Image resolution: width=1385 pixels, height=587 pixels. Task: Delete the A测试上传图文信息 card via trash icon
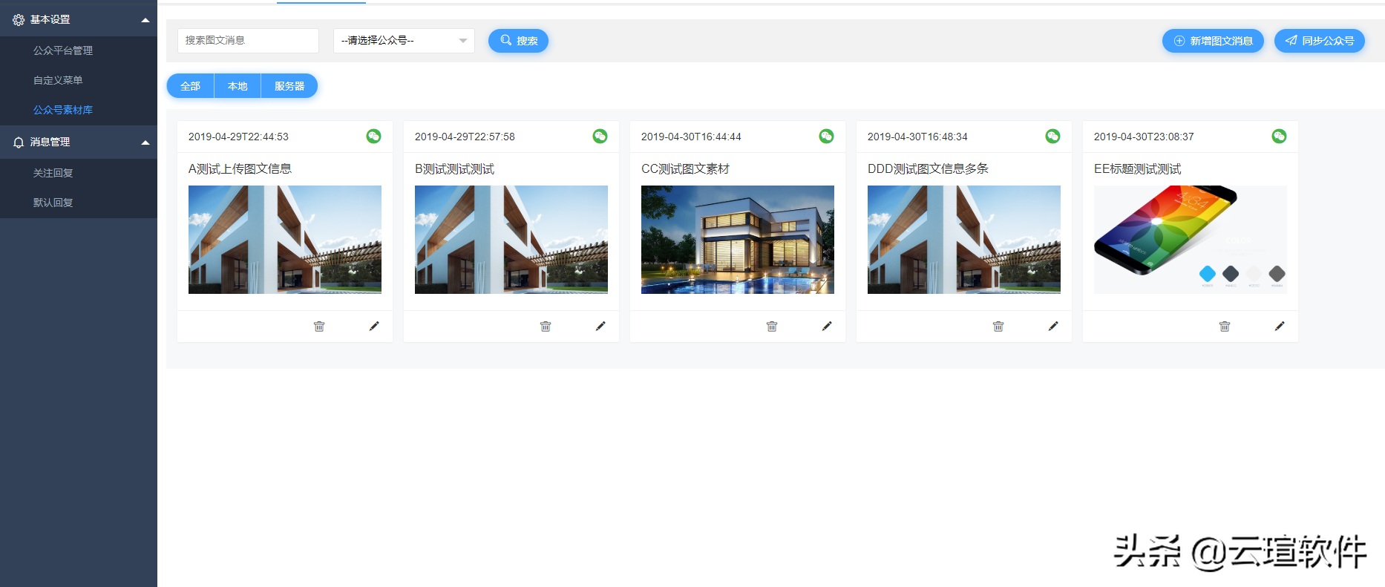[x=319, y=327]
